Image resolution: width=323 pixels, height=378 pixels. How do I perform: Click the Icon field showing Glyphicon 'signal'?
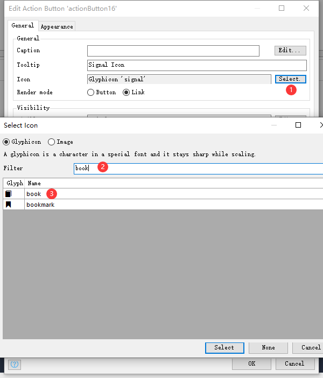tap(179, 79)
